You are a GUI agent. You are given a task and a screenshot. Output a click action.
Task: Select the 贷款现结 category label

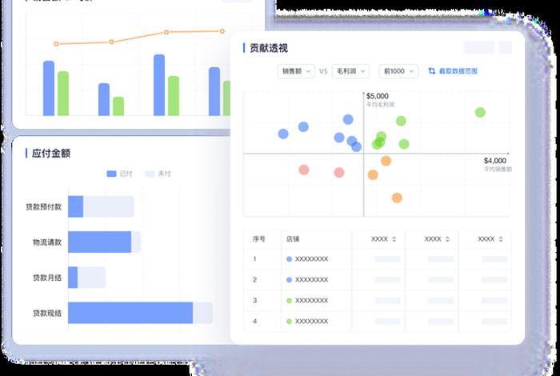(x=47, y=313)
